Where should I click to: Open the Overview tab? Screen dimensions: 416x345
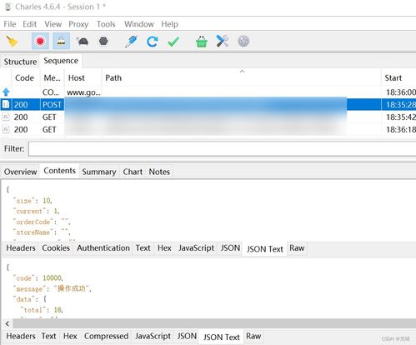tap(20, 172)
